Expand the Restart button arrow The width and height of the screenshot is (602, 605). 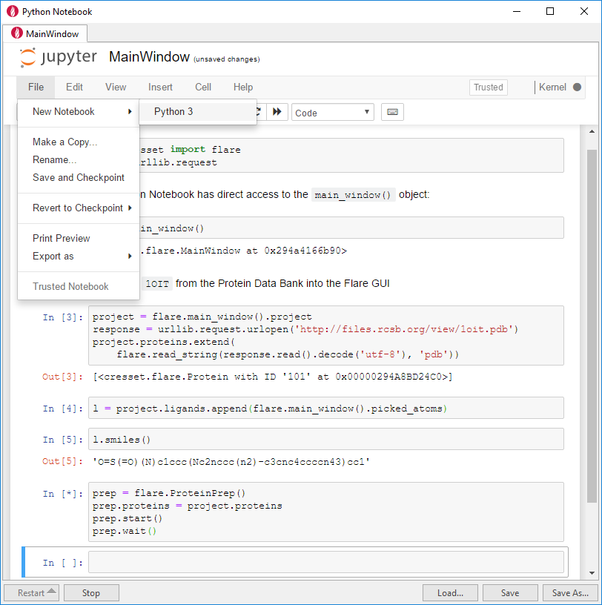point(51,591)
